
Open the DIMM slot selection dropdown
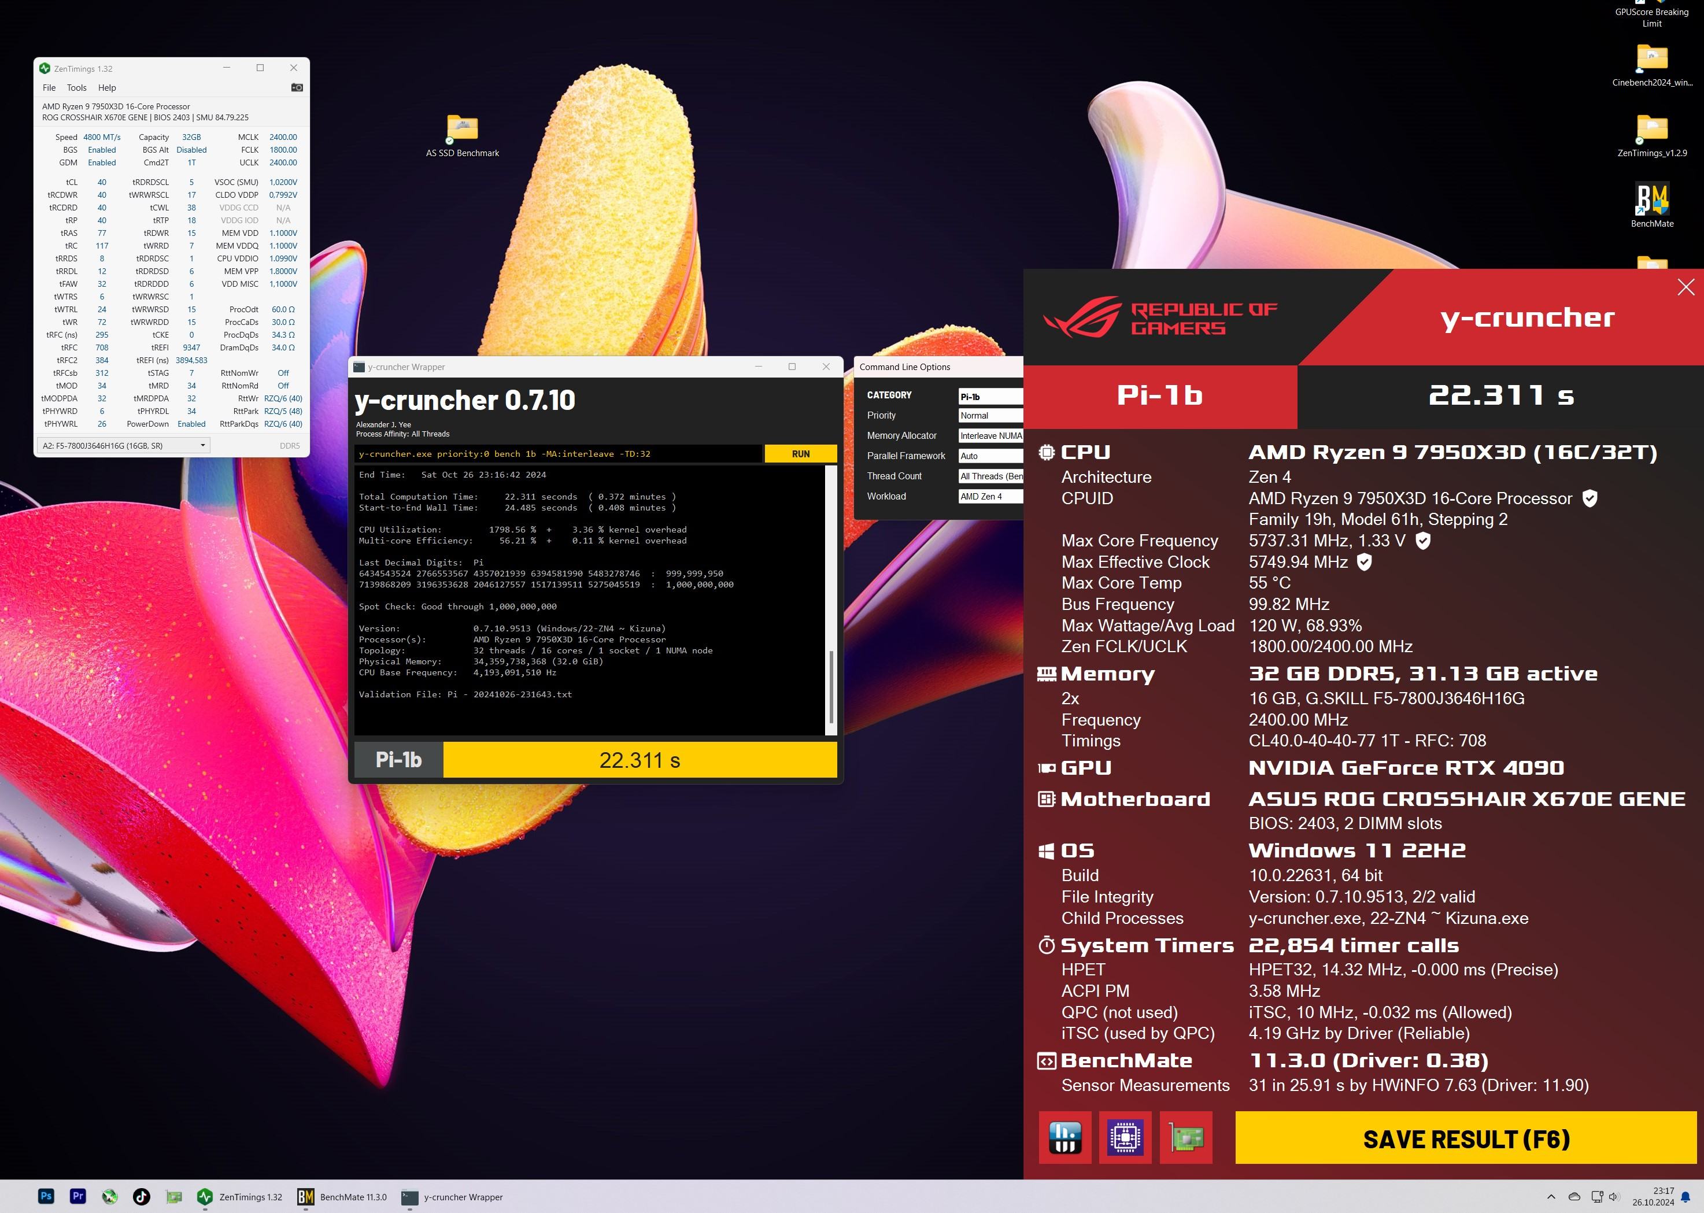point(123,446)
